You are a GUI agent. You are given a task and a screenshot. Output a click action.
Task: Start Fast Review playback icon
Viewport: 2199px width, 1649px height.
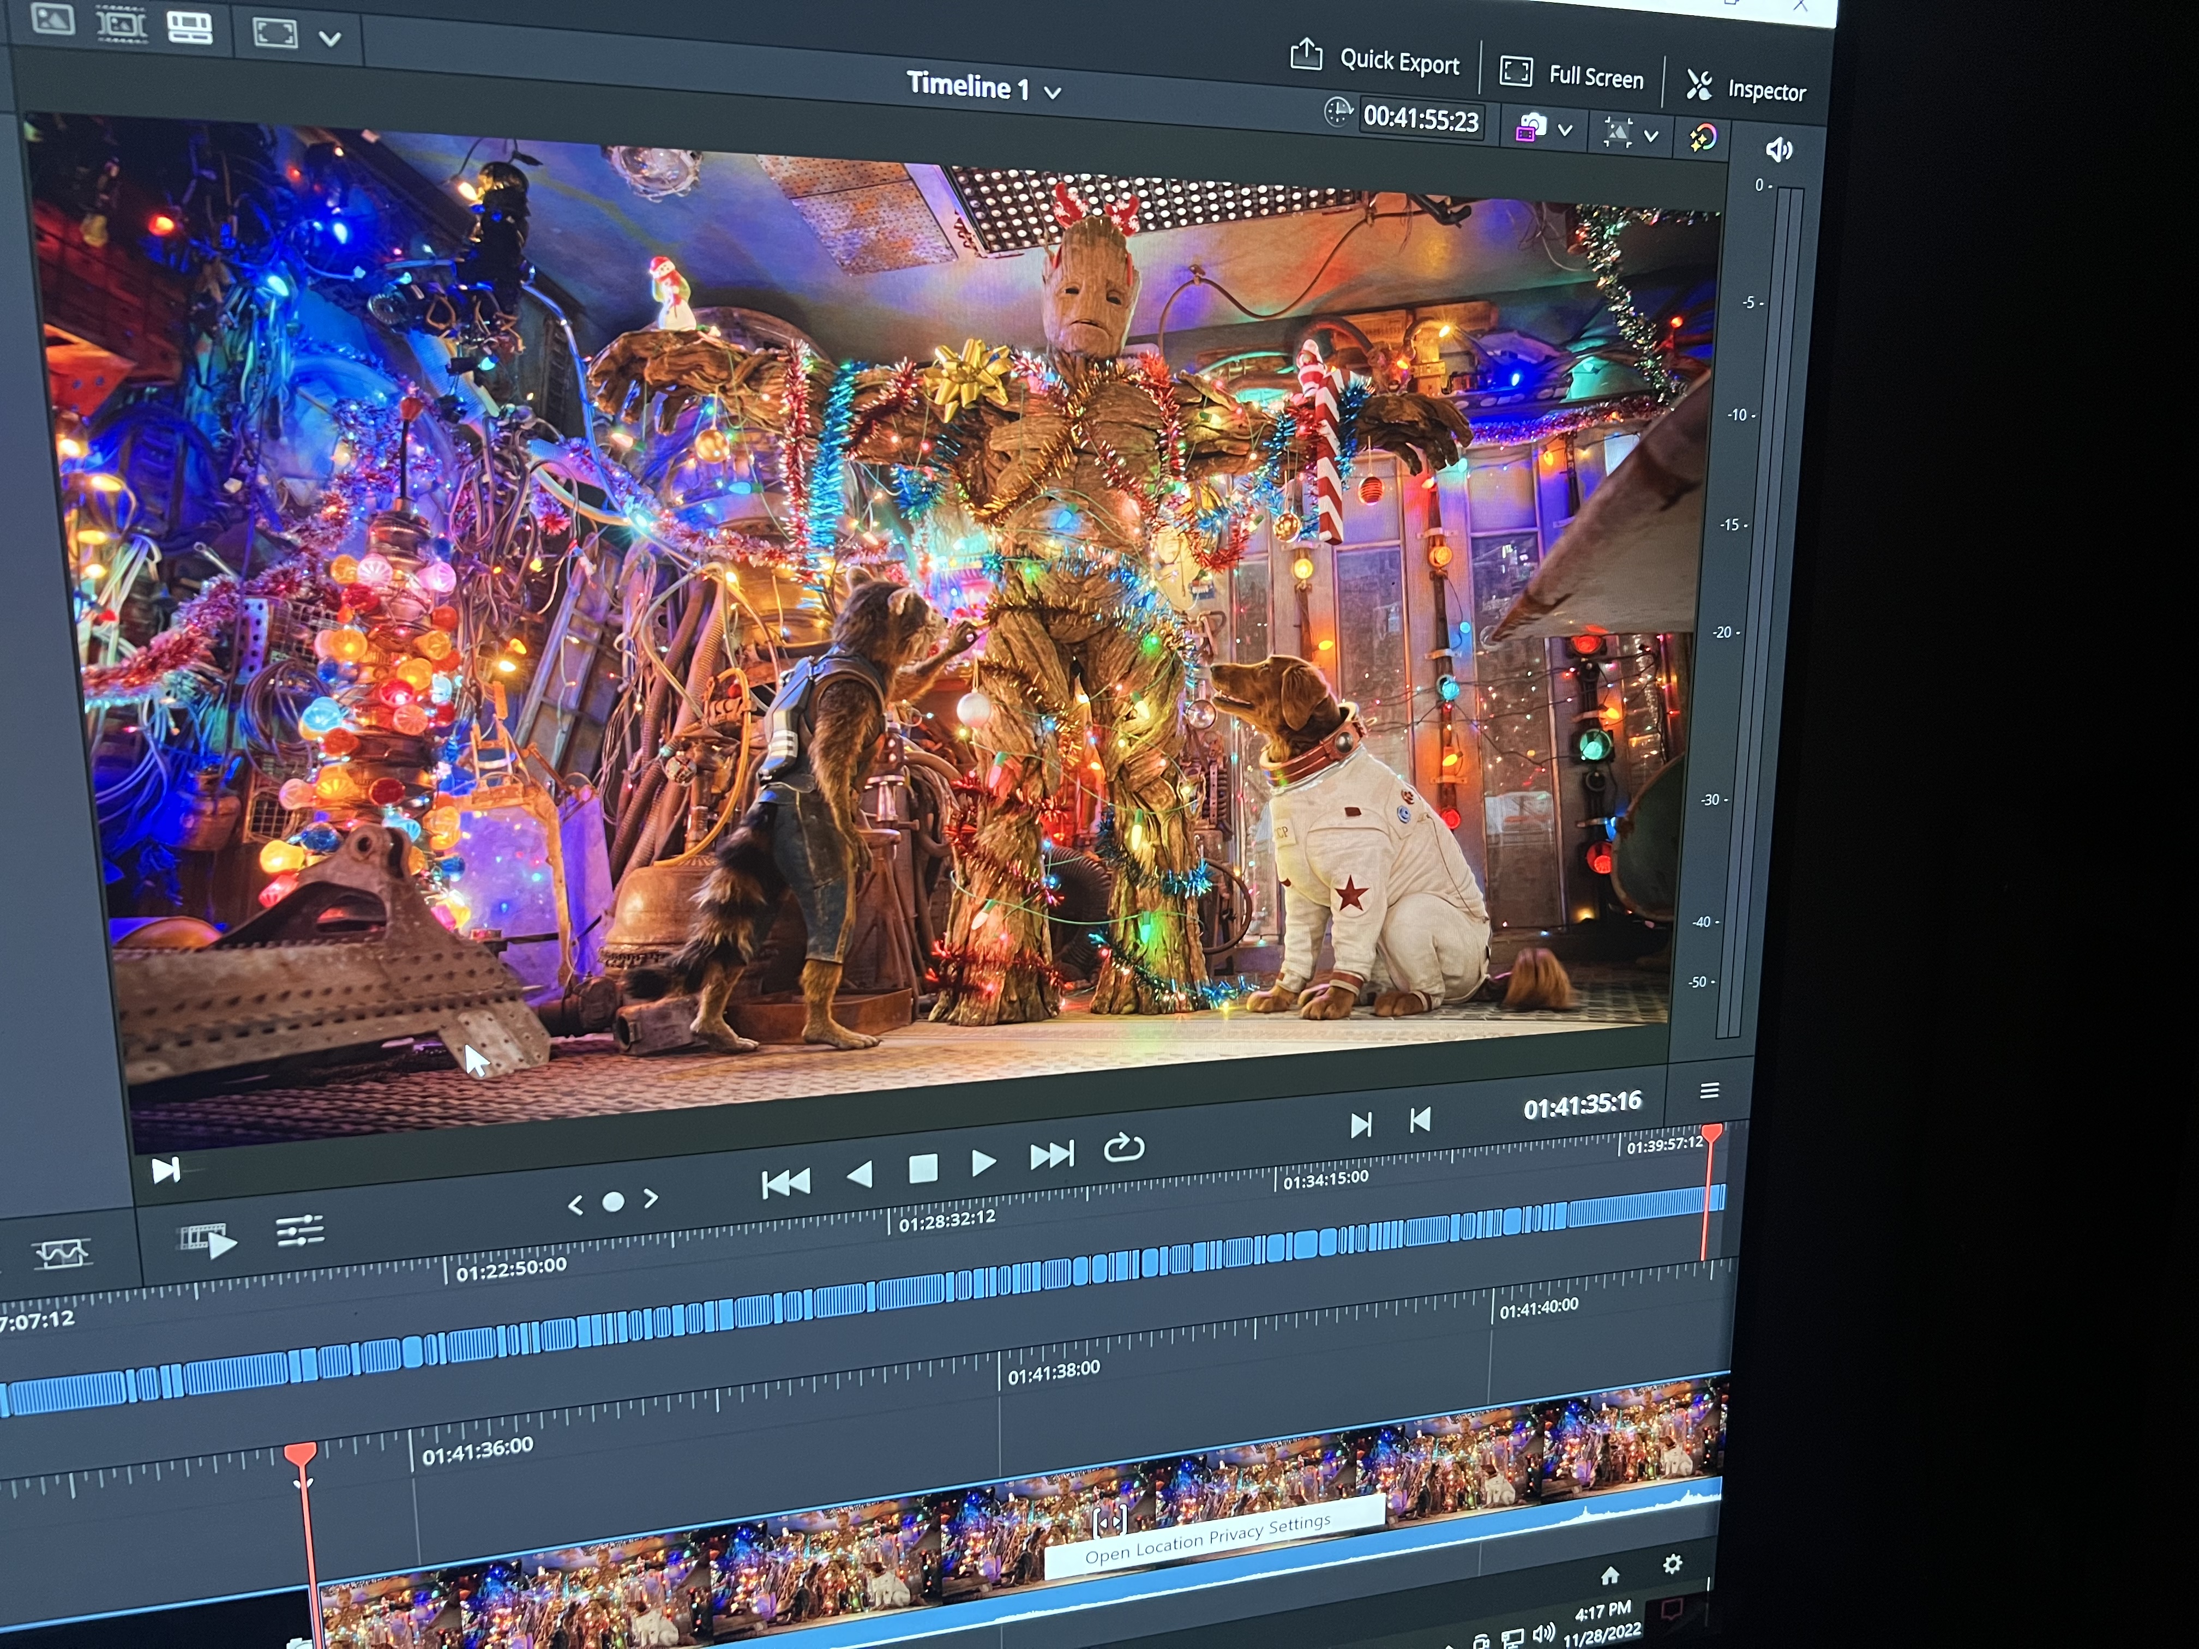click(207, 1241)
